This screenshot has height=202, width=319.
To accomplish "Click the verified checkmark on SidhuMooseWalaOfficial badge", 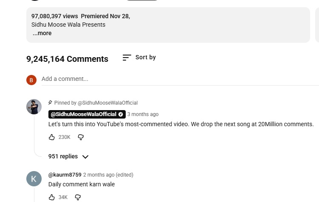I will pyautogui.click(x=121, y=114).
